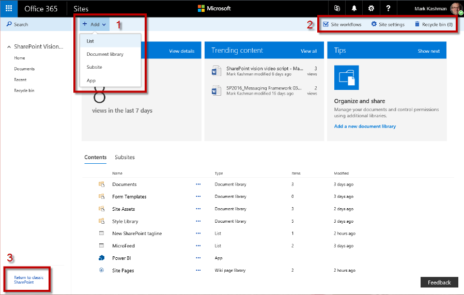Click Mark Kashman profile picture
Image resolution: width=464 pixels, height=295 pixels.
pyautogui.click(x=456, y=9)
